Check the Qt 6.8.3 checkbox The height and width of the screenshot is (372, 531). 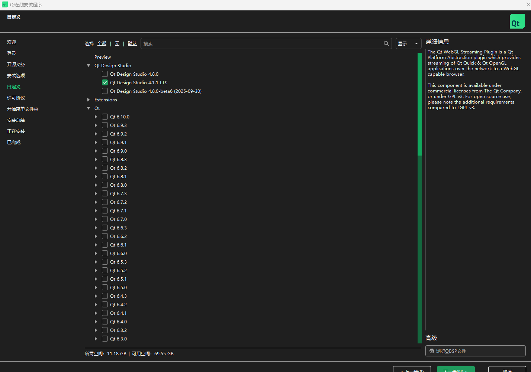105,159
